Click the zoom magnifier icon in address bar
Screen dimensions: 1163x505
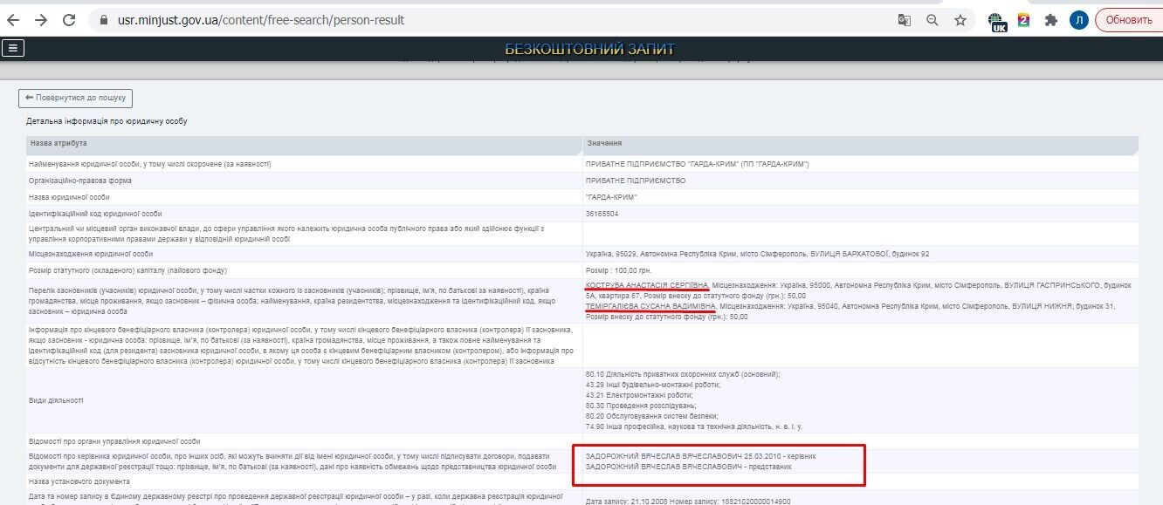(x=932, y=19)
